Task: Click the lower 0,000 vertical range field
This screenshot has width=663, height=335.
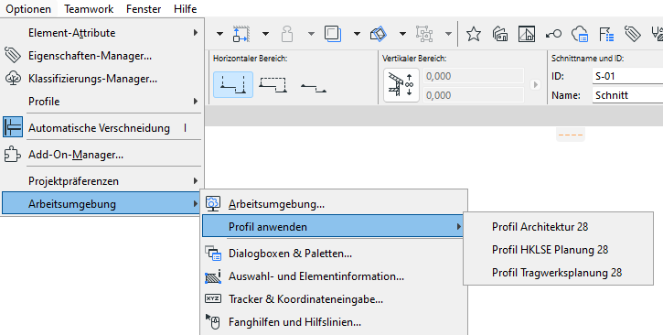Action: (474, 95)
